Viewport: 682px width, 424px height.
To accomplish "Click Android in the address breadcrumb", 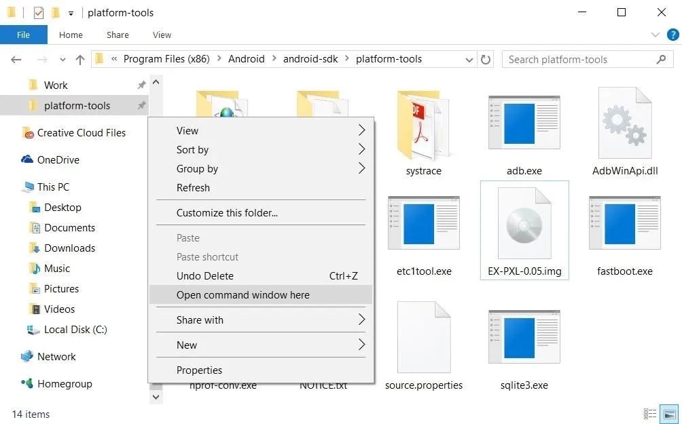I will pos(246,59).
